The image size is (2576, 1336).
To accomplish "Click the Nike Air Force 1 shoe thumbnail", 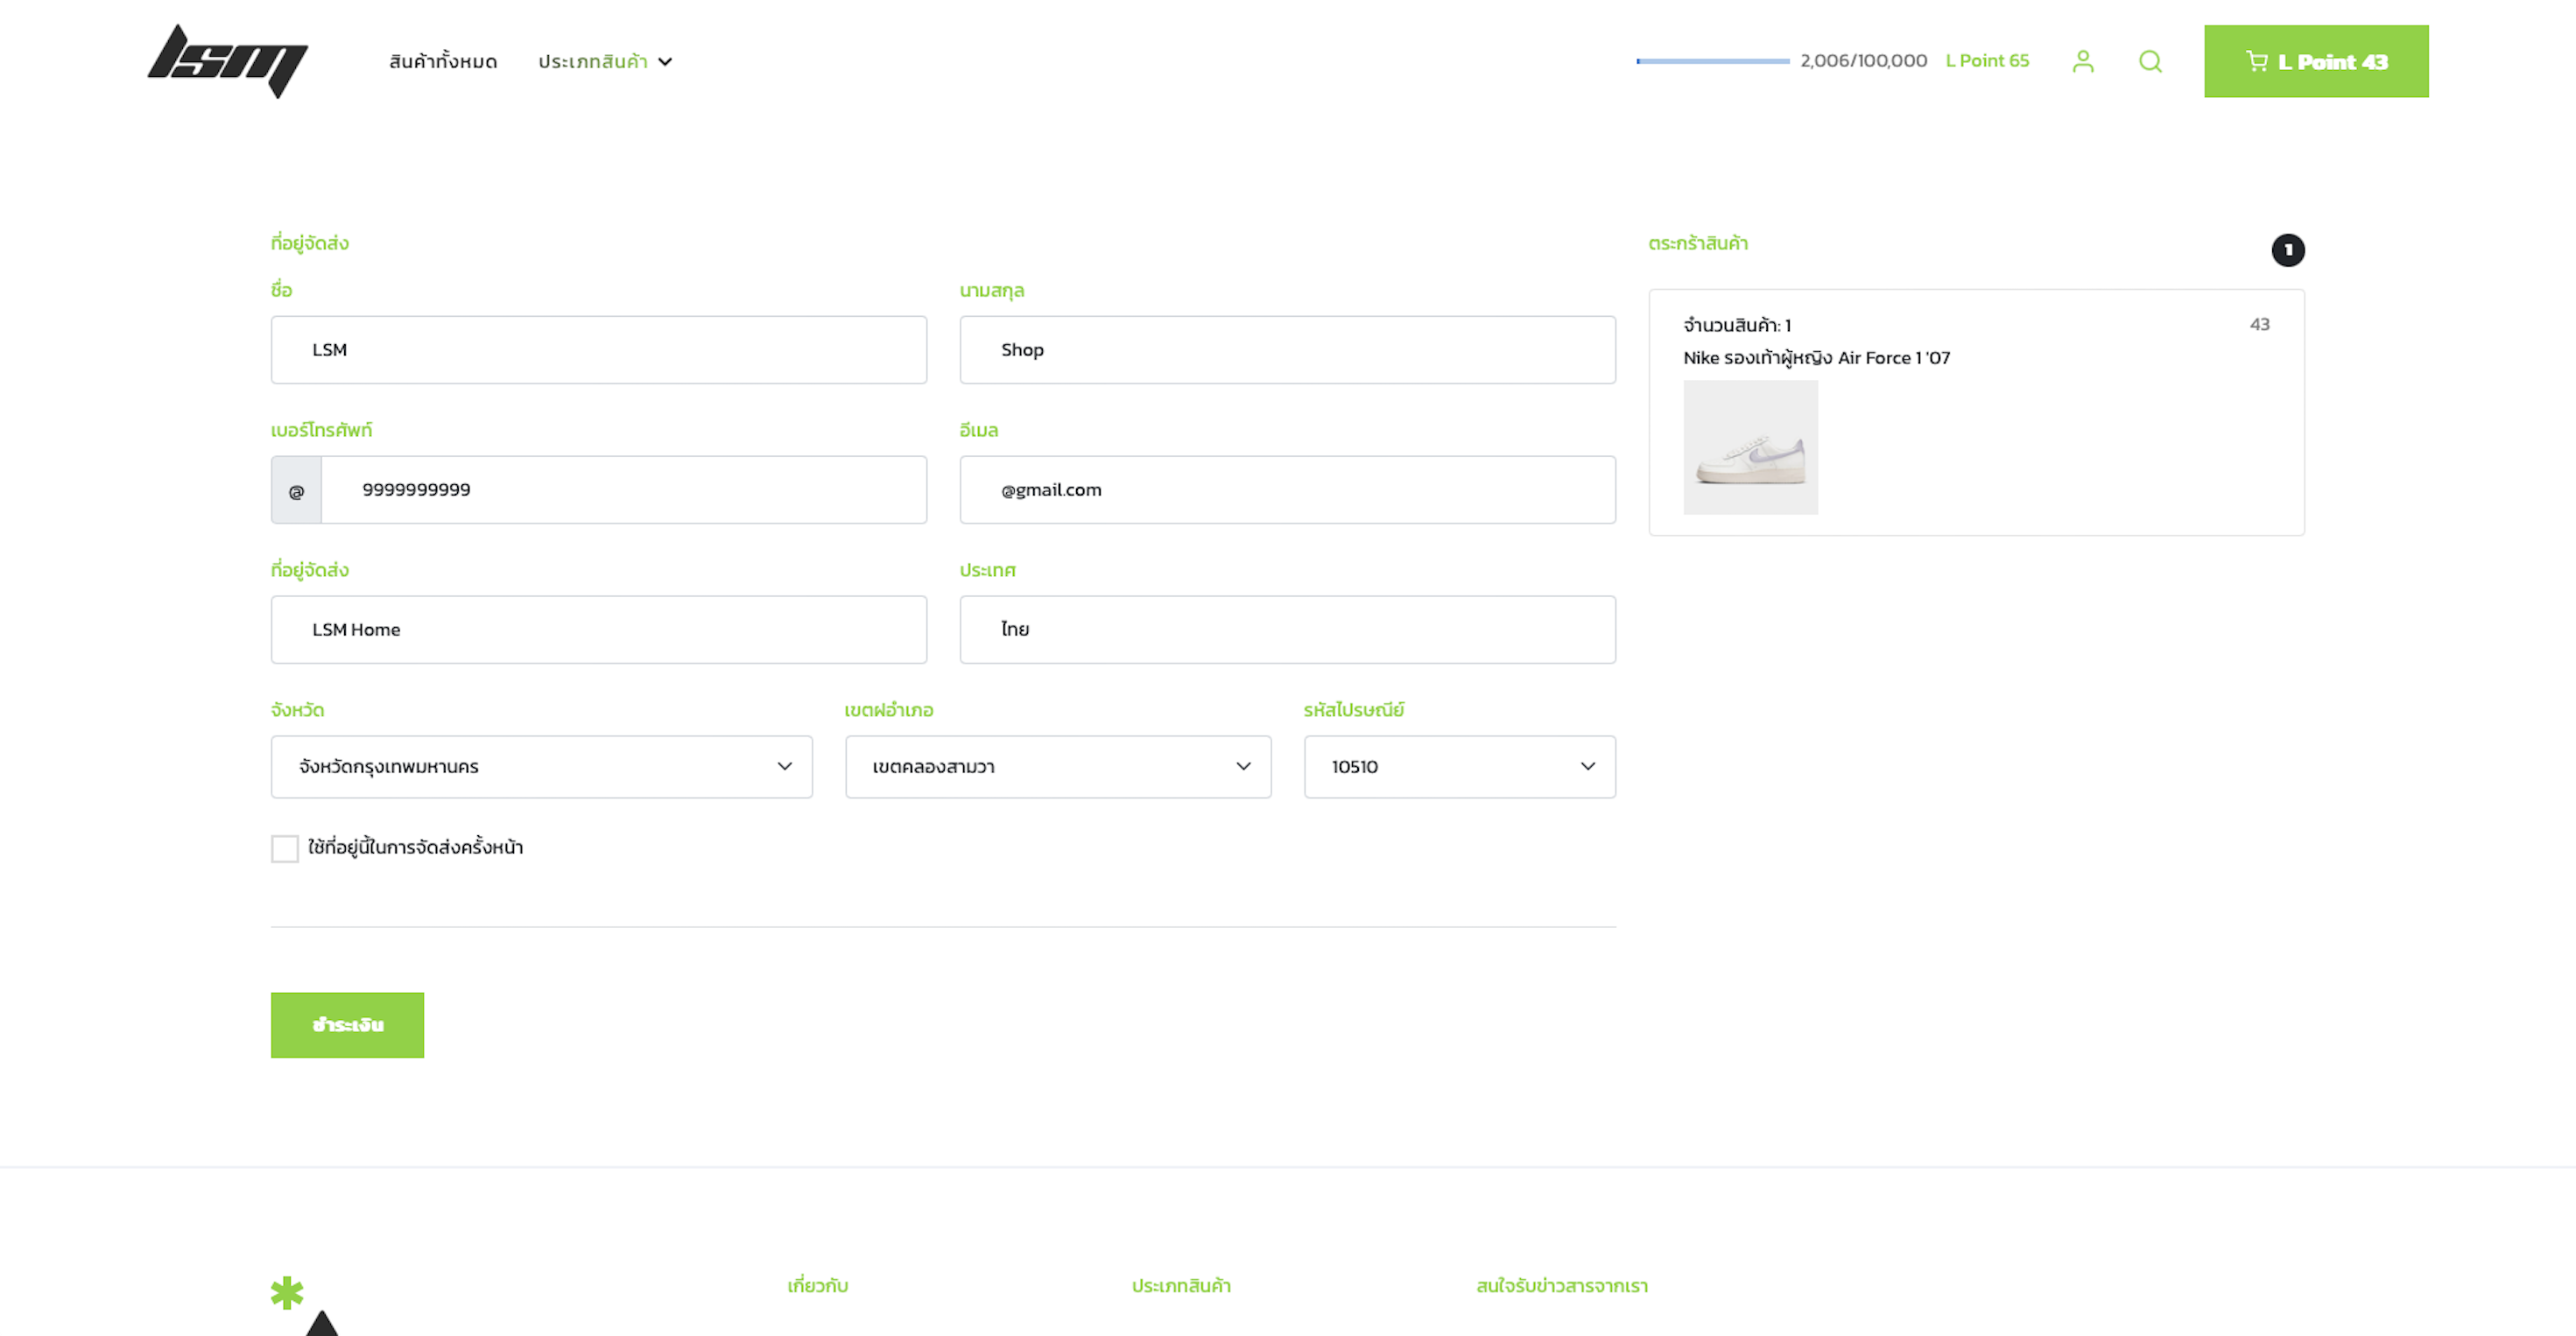I will 1750,447.
